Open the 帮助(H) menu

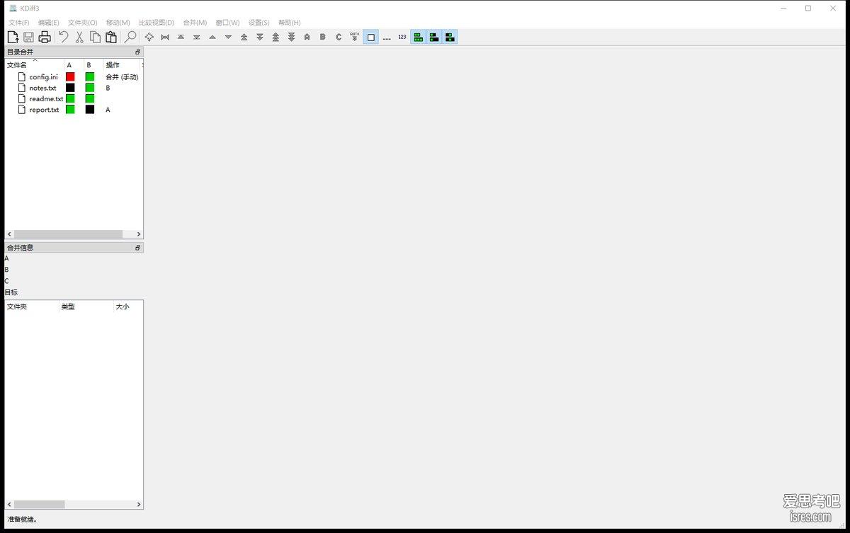(x=290, y=23)
